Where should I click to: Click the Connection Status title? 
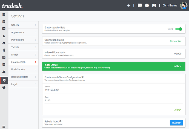[x=54, y=40]
